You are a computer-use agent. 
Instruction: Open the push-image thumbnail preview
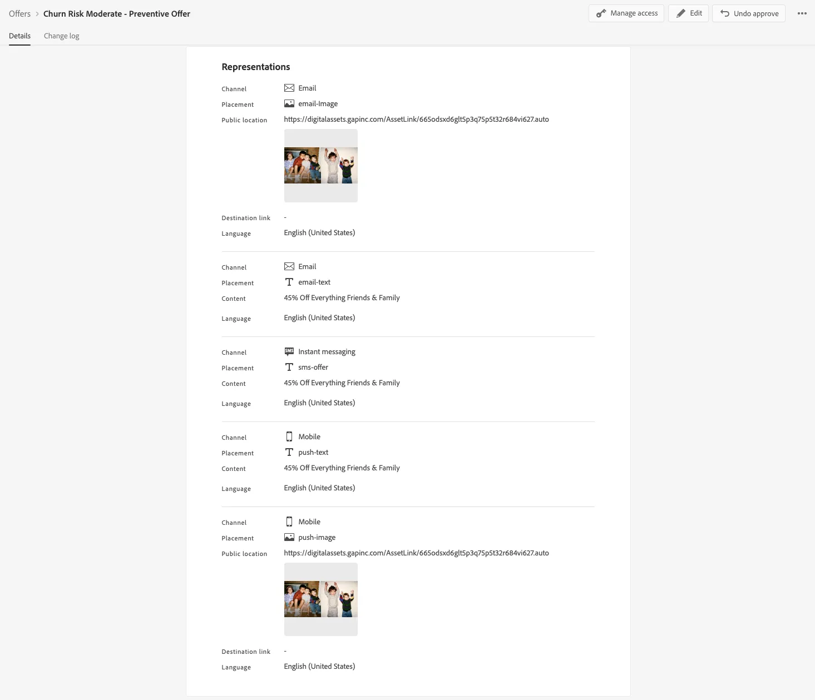pyautogui.click(x=320, y=599)
